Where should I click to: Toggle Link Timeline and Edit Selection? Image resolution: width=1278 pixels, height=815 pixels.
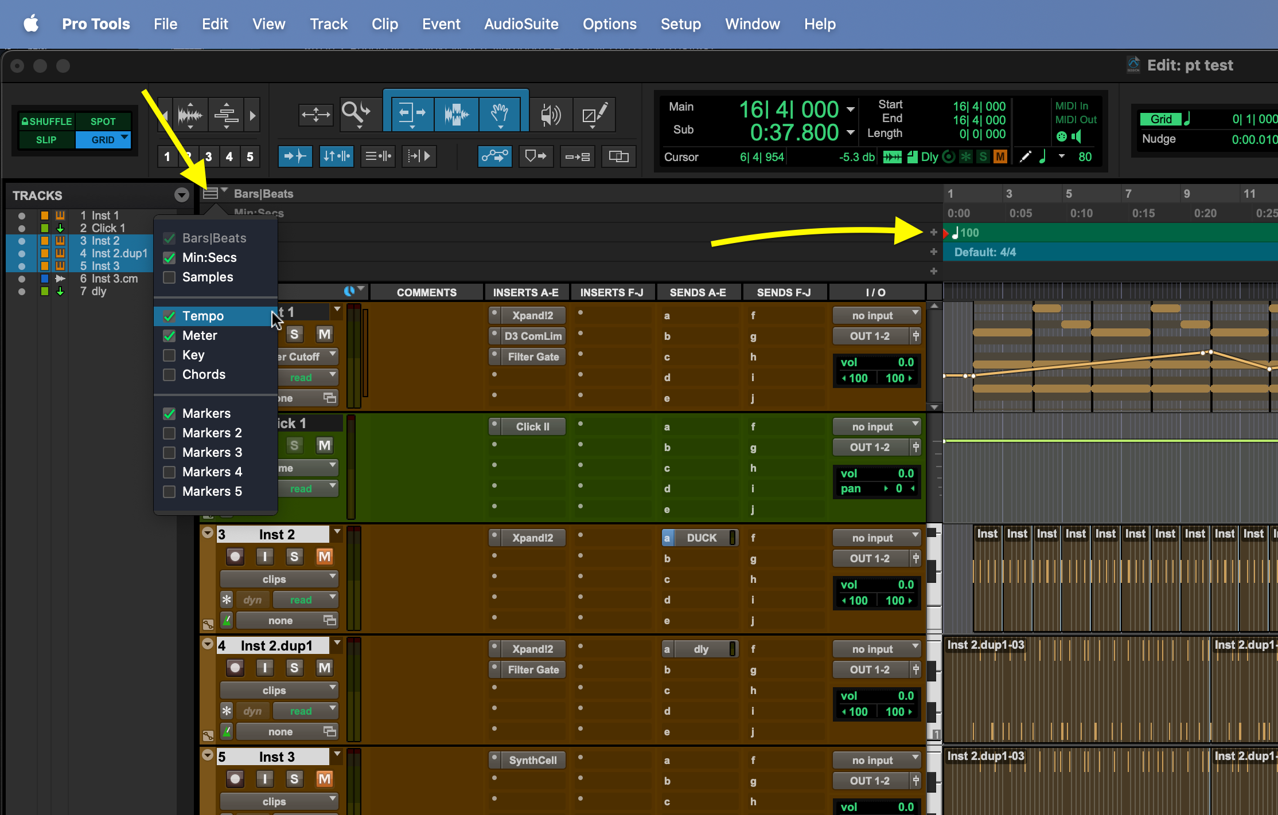click(x=337, y=156)
